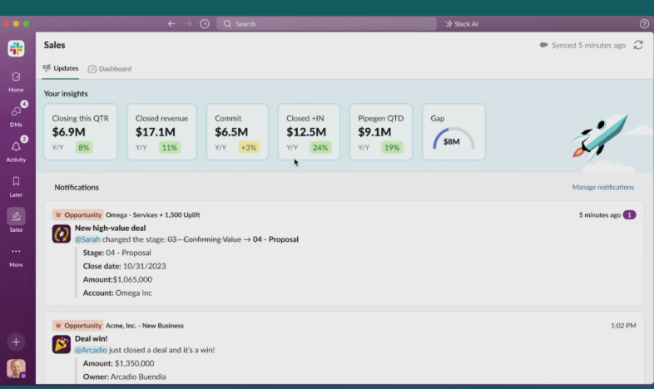
Task: Click Close date 10/31/2023
Action: [124, 266]
